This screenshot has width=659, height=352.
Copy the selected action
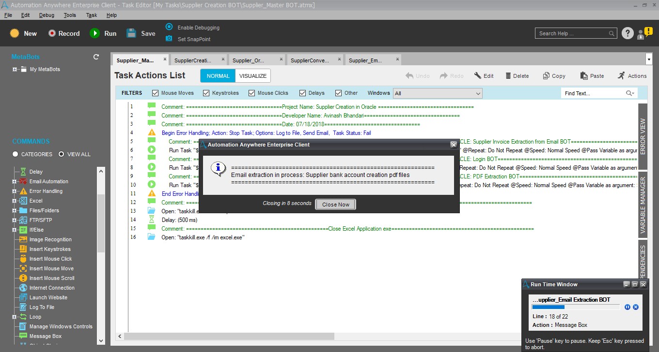(x=546, y=76)
